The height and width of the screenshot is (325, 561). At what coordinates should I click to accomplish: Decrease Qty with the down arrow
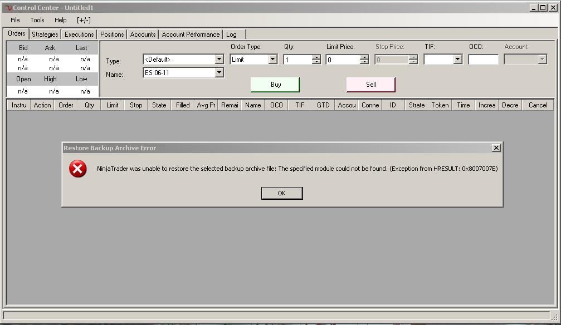point(316,62)
